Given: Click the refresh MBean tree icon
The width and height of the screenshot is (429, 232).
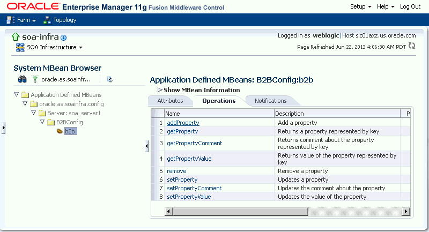Looking at the screenshot, I should pos(110,79).
